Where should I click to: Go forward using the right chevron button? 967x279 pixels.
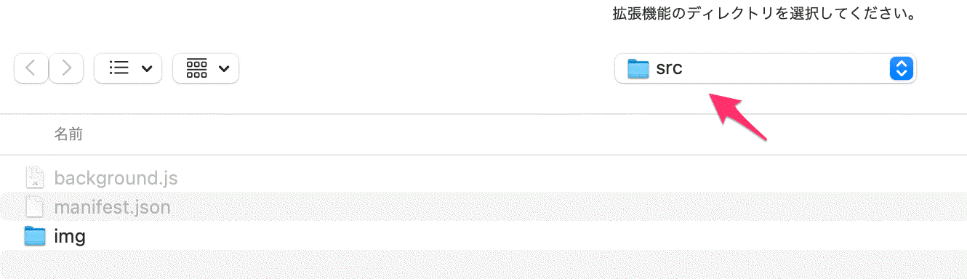pyautogui.click(x=66, y=68)
